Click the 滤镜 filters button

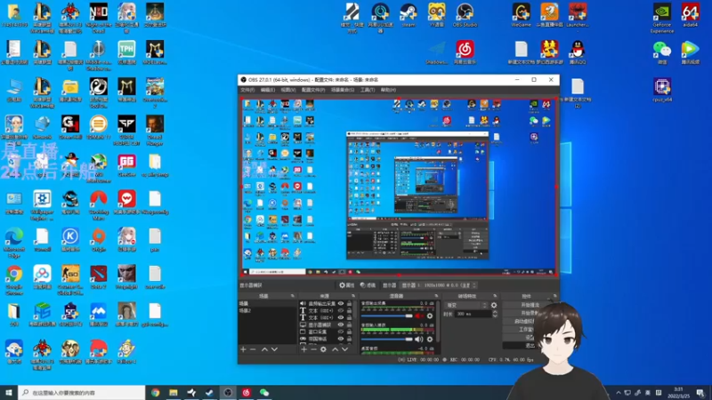(368, 285)
